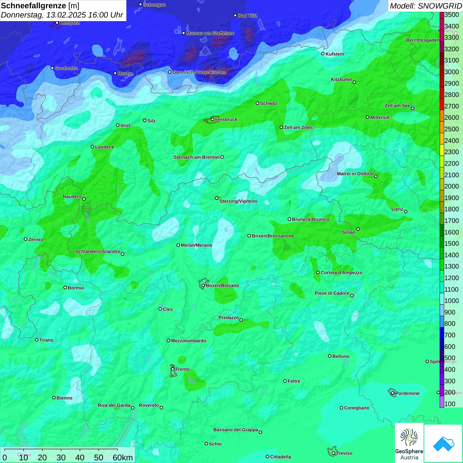
Task: Click the 'Garmisch-Partenkirchen' label
Action: (199, 72)
